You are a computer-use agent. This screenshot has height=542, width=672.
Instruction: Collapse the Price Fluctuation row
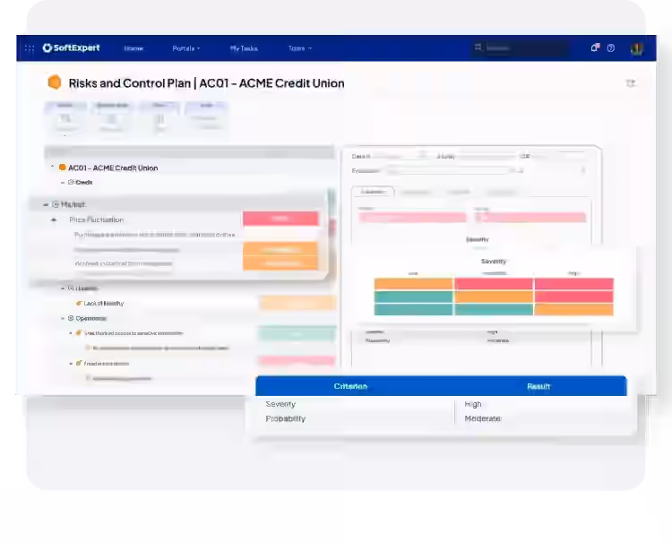[x=54, y=219]
